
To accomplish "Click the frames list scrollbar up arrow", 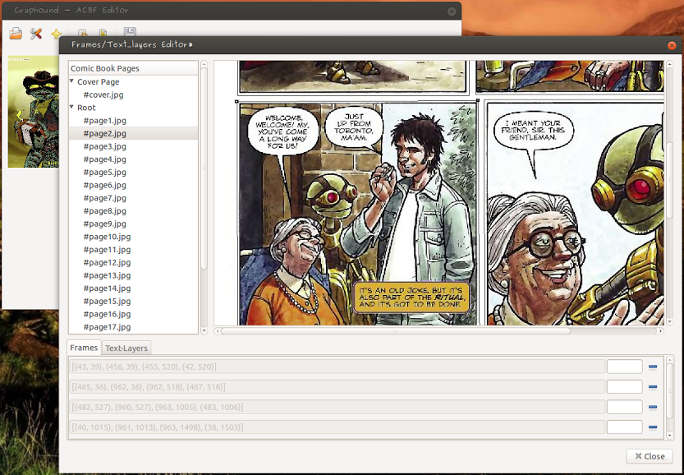I will (x=670, y=359).
